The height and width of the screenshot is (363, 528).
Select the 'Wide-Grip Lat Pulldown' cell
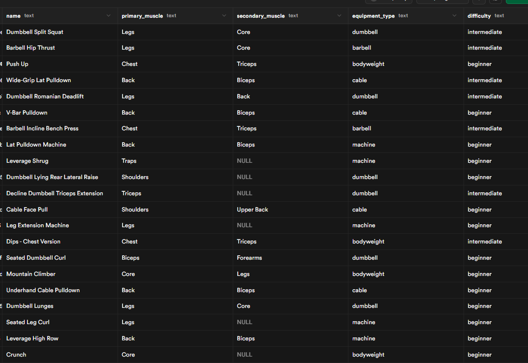pos(60,80)
